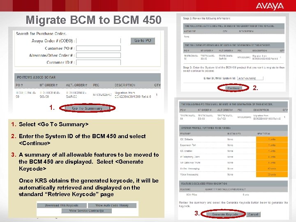Image resolution: width=296 pixels, height=222 pixels.
Task: Click the 'Migrate BCM to BCM 450' title
Action: click(94, 20)
